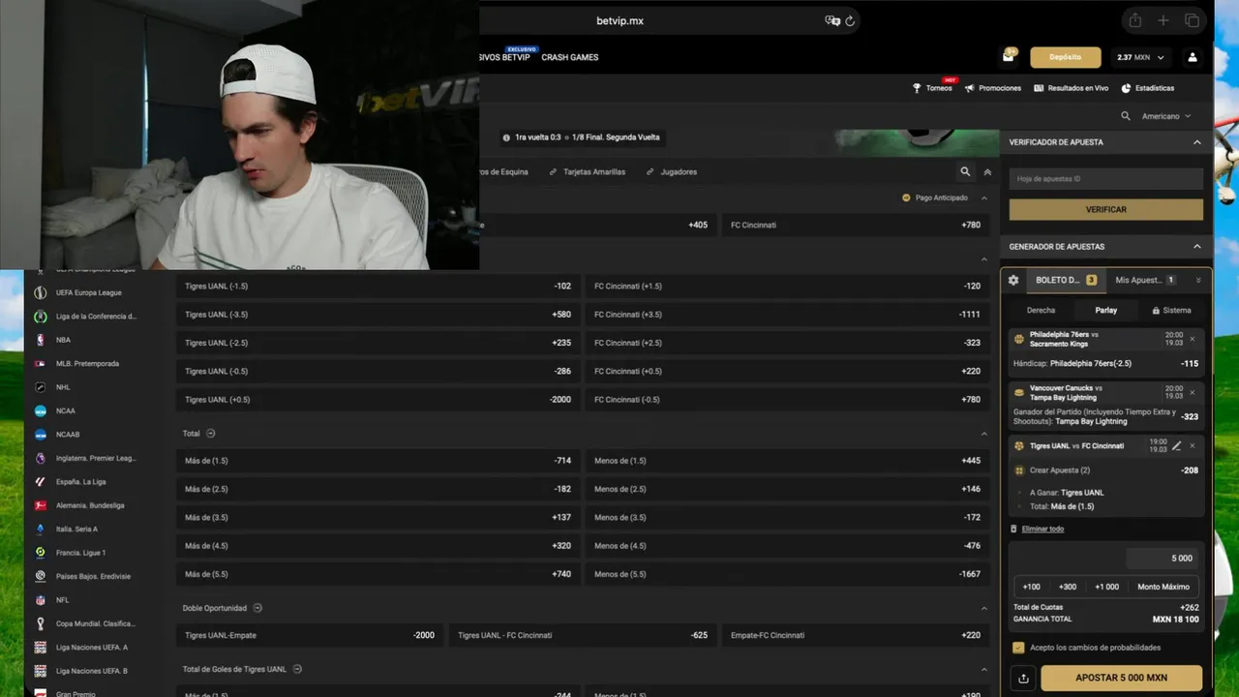
Task: Expand bet slip double chevron
Action: pos(1198,280)
